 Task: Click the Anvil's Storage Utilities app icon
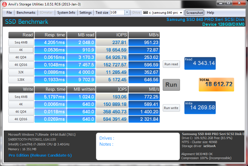(x=4, y=4)
